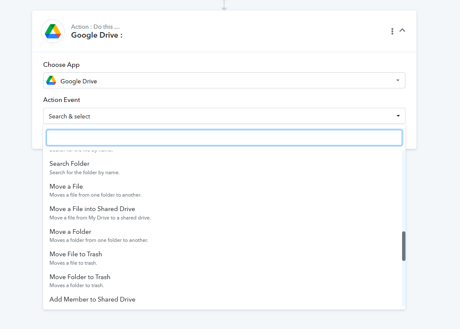Select the Search Folder action
This screenshot has width=460, height=329.
pyautogui.click(x=224, y=167)
